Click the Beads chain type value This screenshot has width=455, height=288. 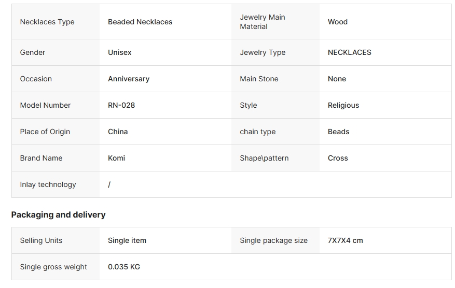tap(338, 132)
